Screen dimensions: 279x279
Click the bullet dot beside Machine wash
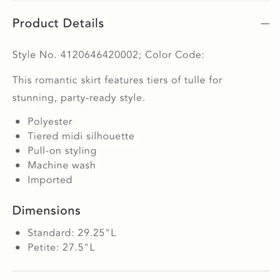pos(18,165)
